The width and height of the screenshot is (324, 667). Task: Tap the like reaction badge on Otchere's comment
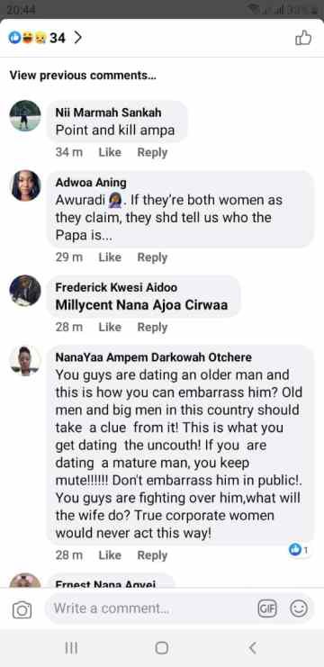(x=299, y=550)
